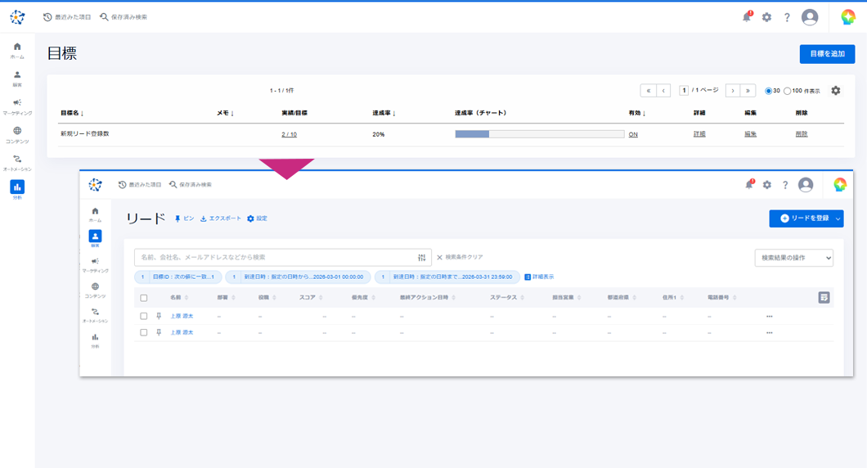
Task: Open 保存済み検索 in the top bar
Action: [124, 17]
